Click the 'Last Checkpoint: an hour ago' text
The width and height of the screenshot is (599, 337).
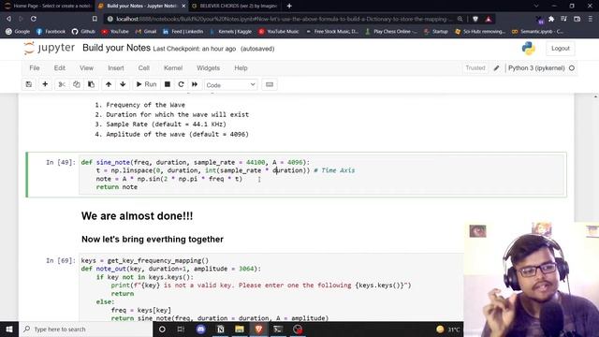[x=195, y=49]
